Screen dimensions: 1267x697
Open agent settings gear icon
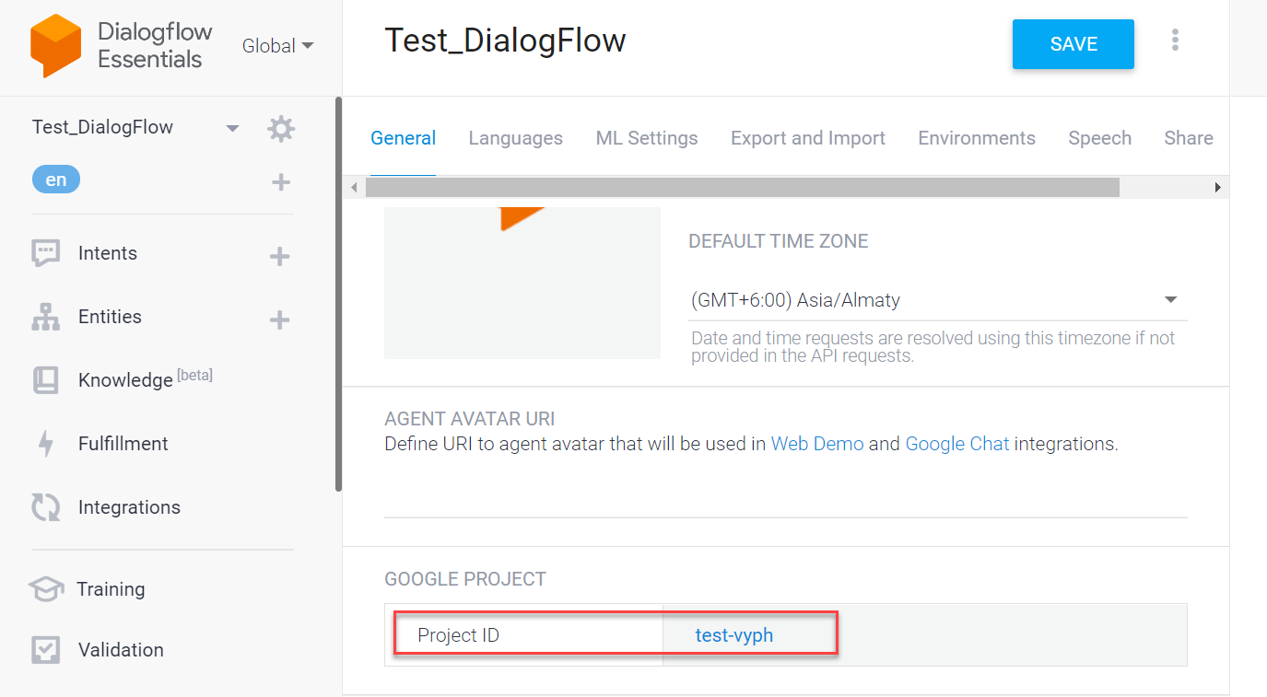(280, 129)
